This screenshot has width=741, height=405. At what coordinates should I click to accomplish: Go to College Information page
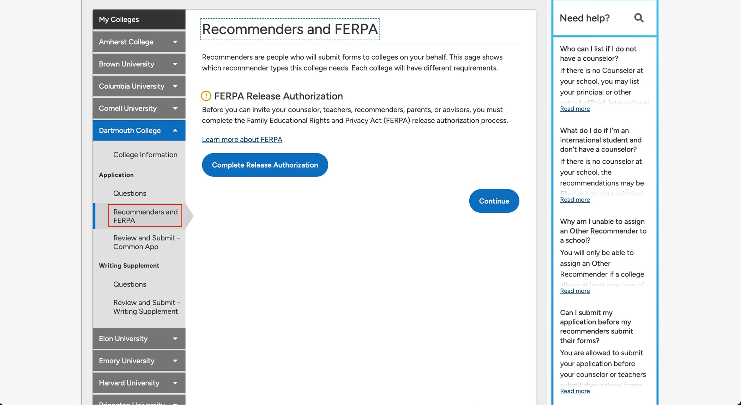[145, 155]
